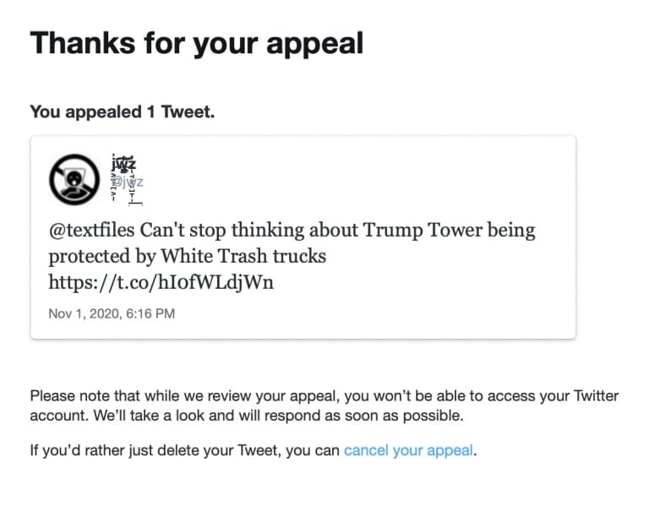Open the https://t.co/hIofWLdjWn link
Viewport: 649px width, 511px height.
coord(161,282)
